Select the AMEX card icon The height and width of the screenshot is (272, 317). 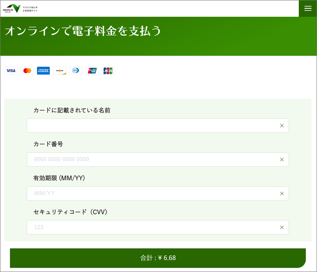(x=43, y=70)
